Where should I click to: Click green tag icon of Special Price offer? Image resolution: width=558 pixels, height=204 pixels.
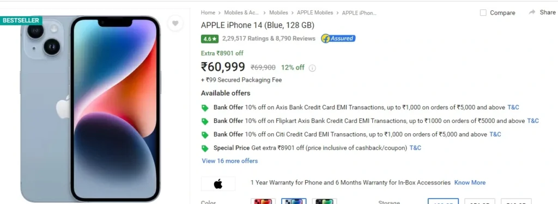point(205,148)
